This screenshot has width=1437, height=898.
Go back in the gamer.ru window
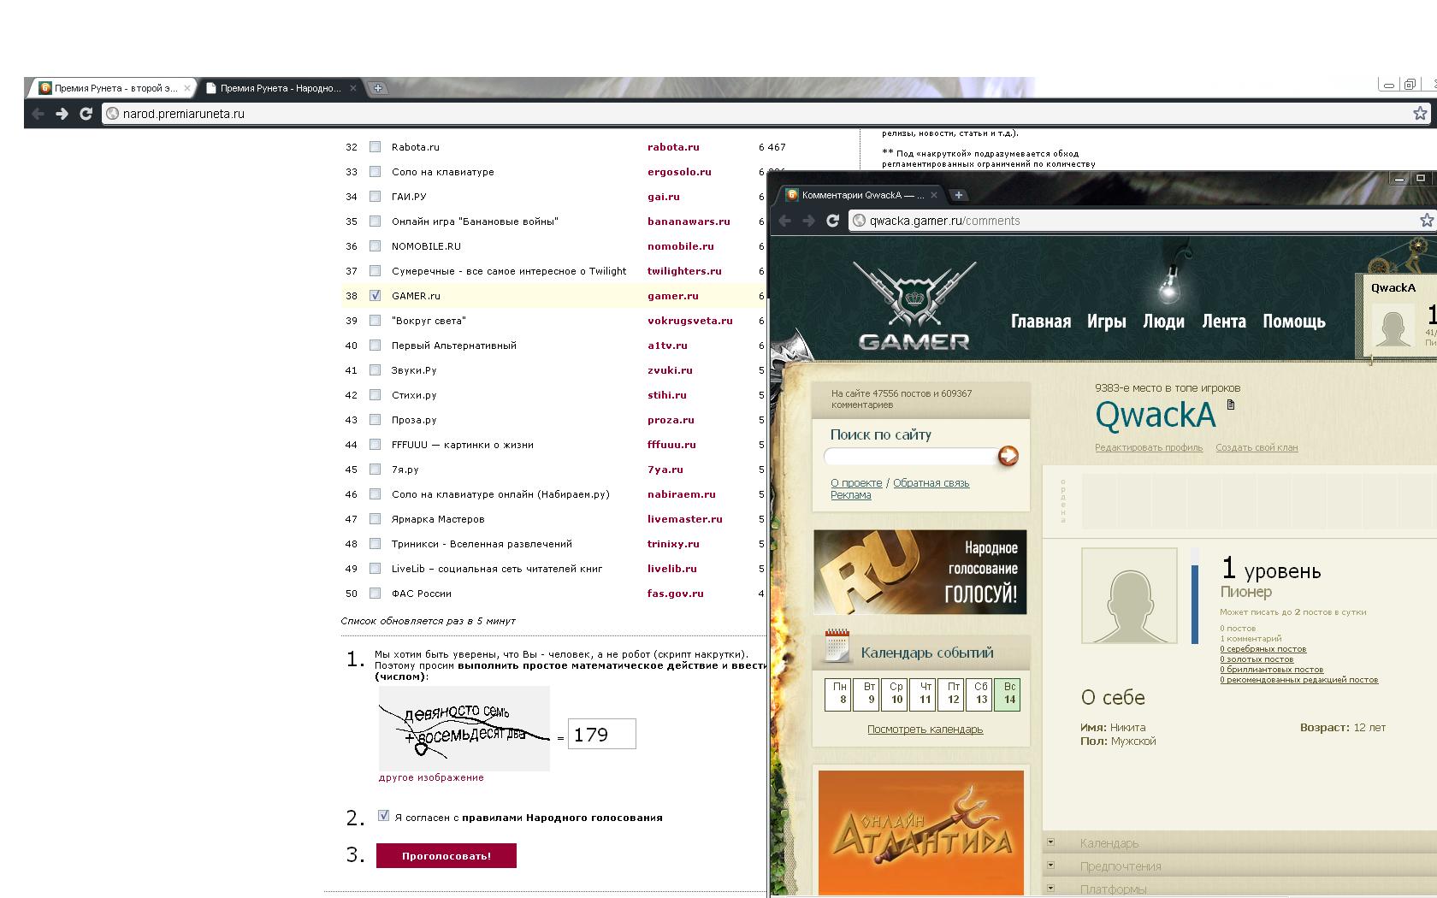point(784,221)
